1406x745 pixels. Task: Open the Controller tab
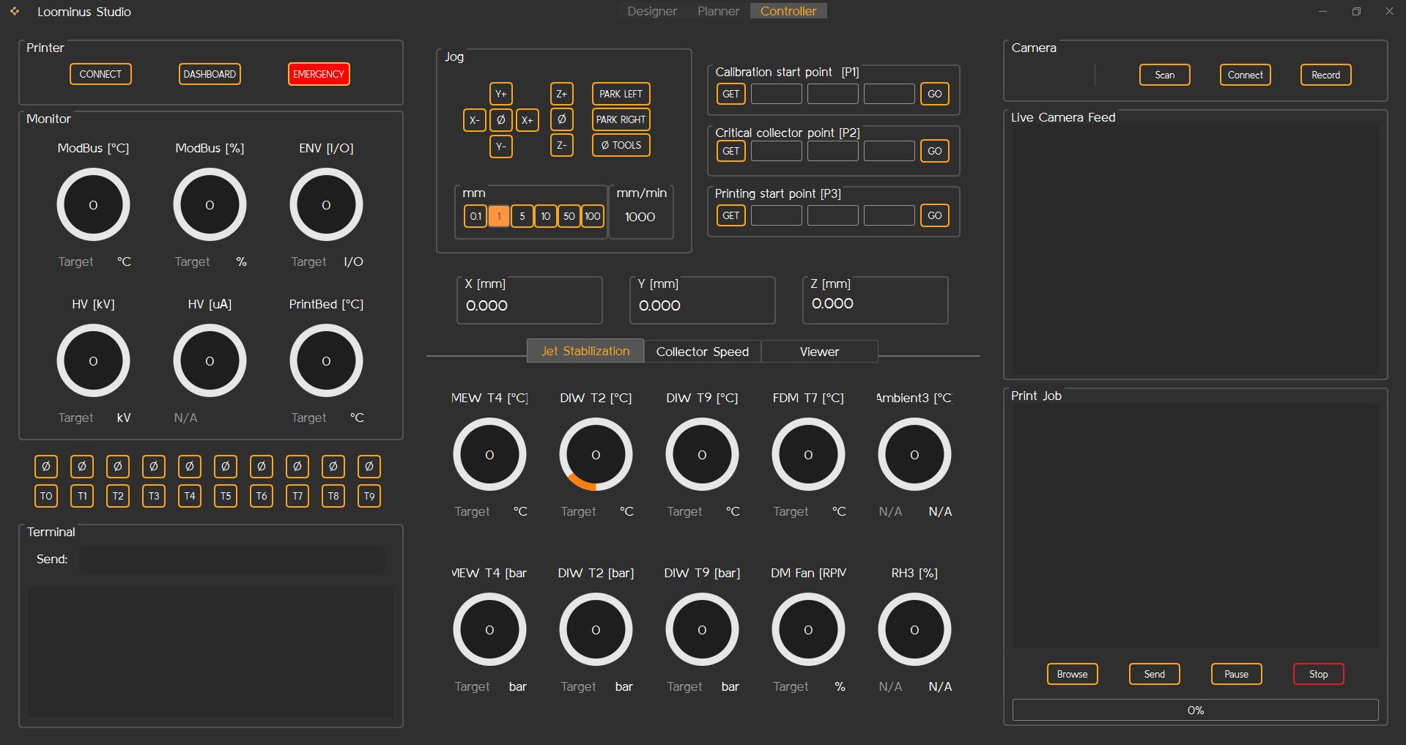[788, 11]
